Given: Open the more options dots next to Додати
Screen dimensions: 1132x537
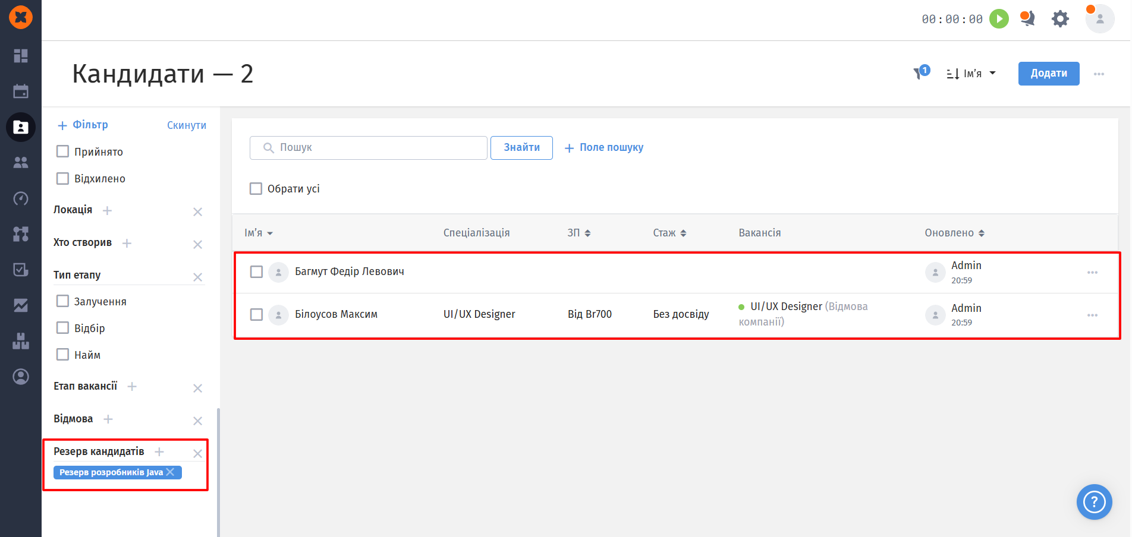Looking at the screenshot, I should pyautogui.click(x=1099, y=74).
